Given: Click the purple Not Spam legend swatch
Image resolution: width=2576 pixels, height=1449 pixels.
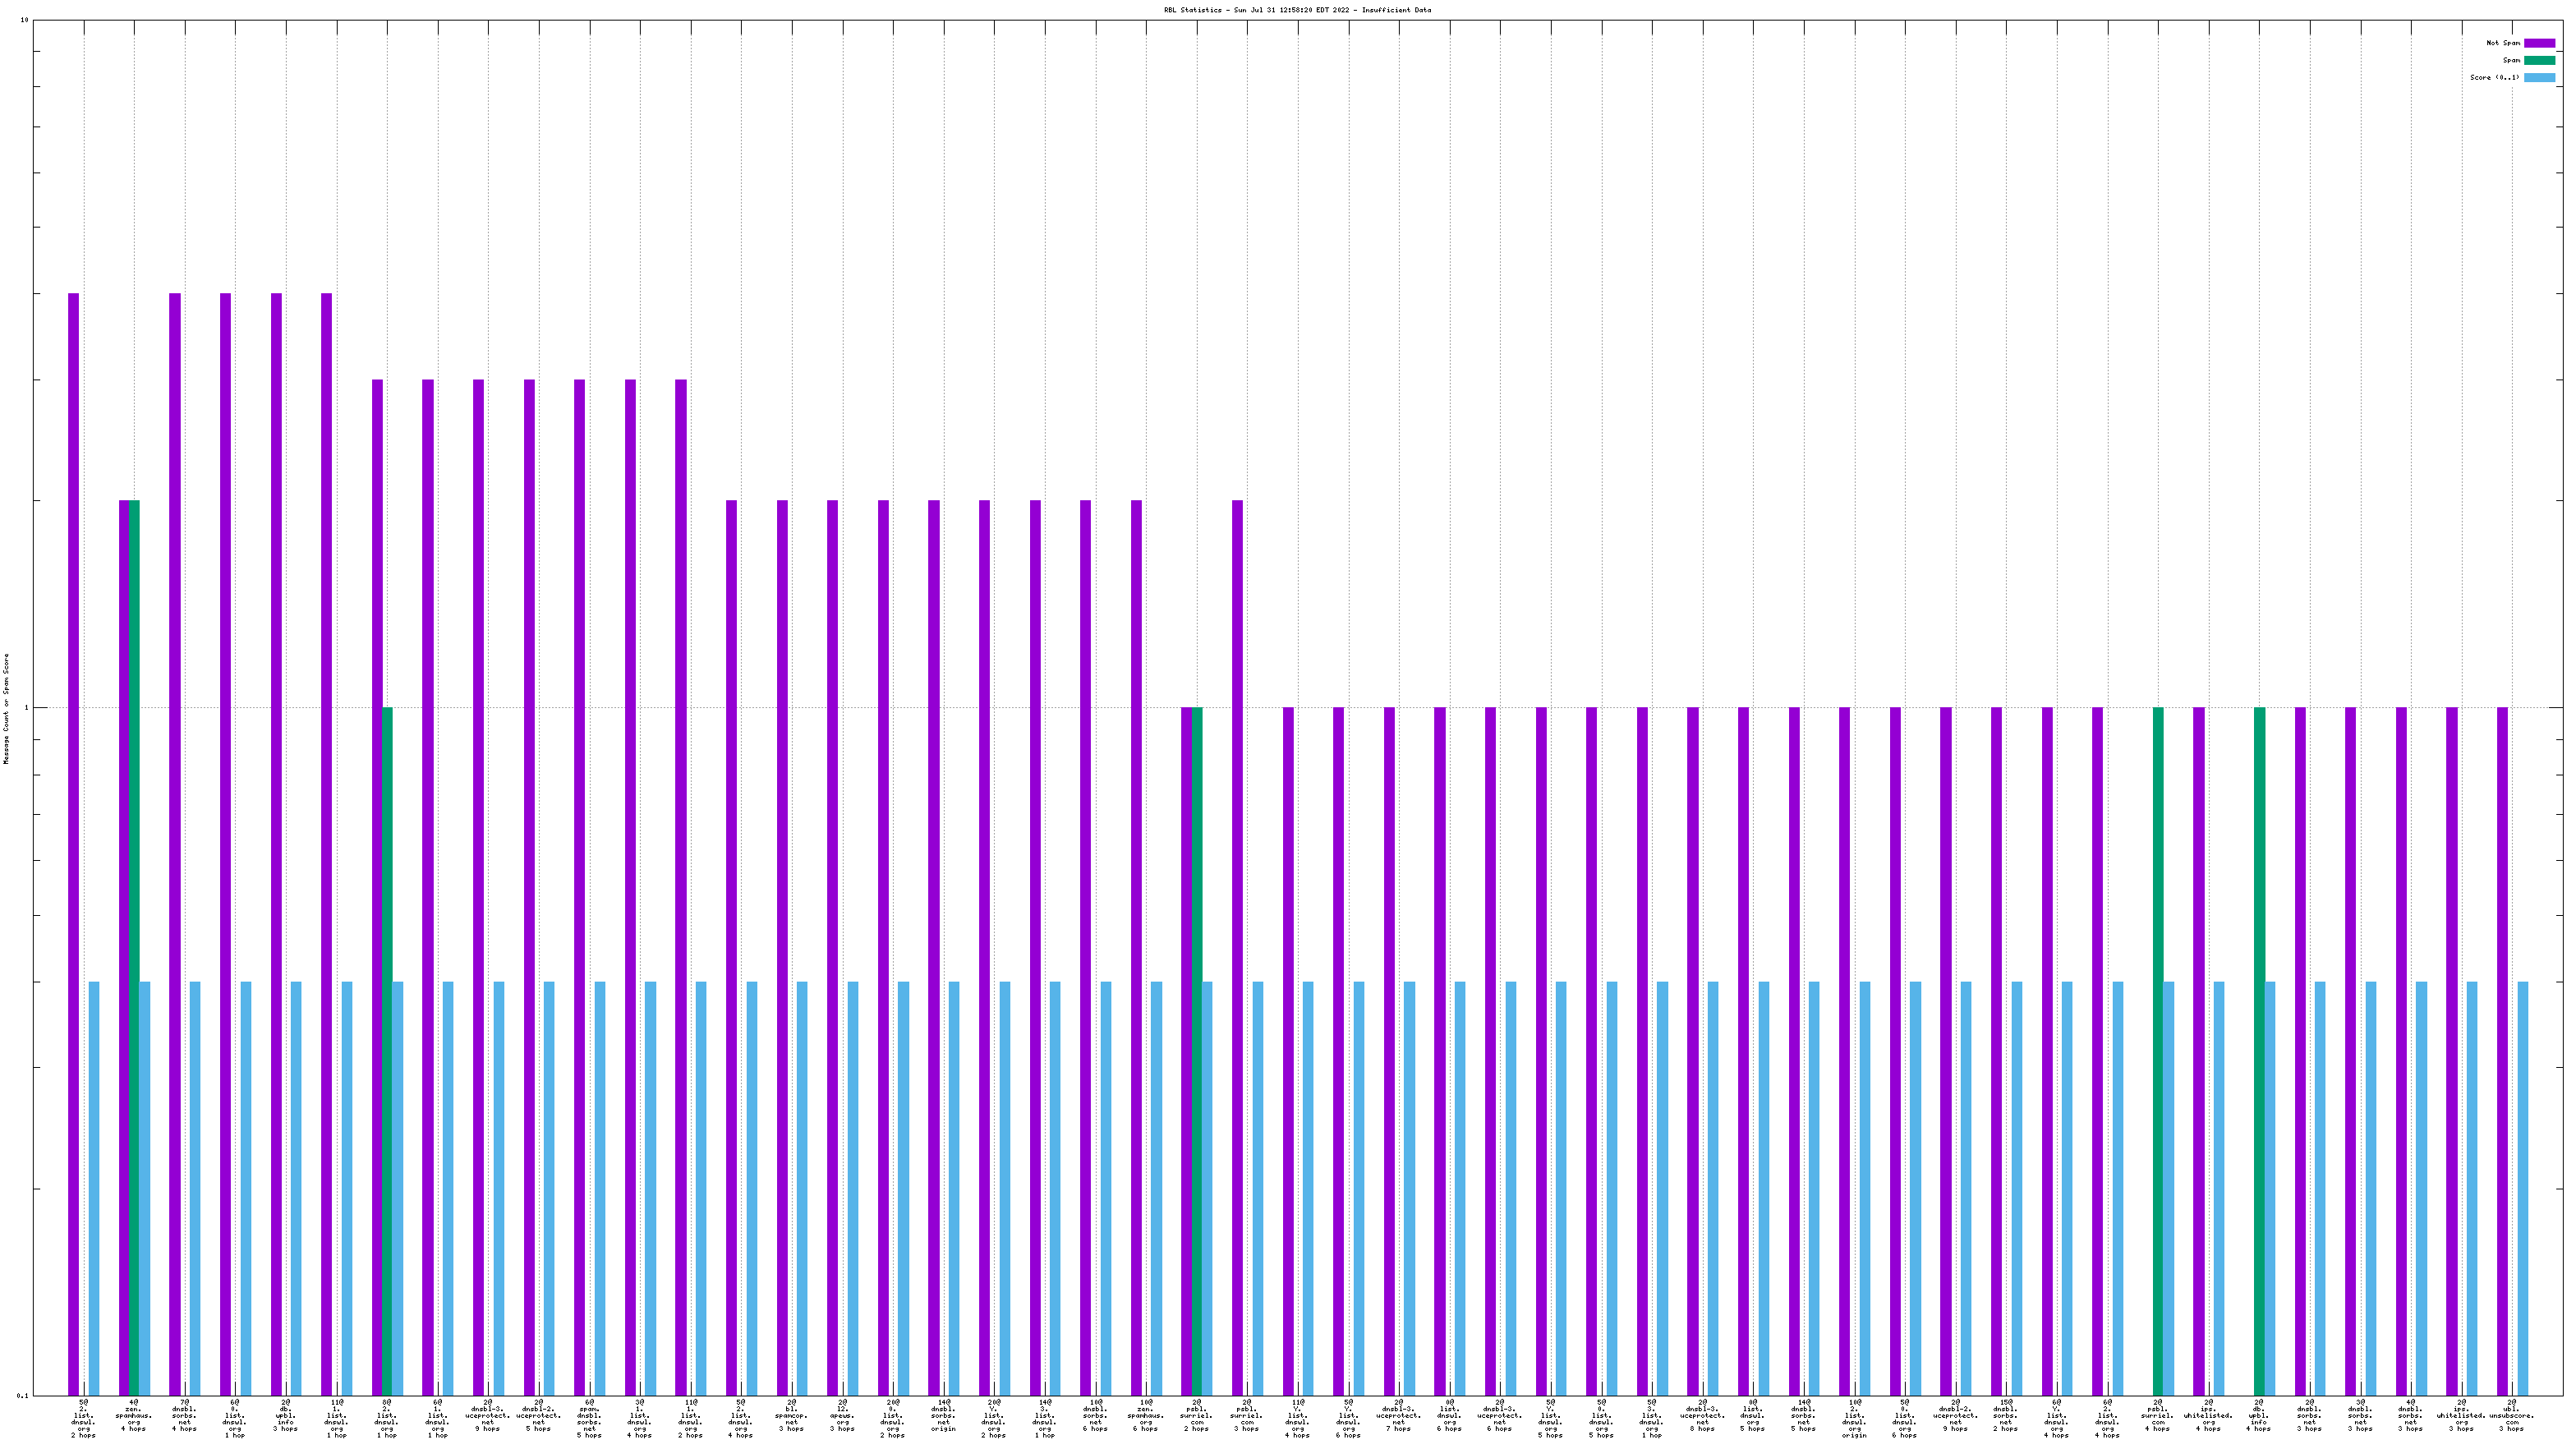Looking at the screenshot, I should click(2539, 43).
